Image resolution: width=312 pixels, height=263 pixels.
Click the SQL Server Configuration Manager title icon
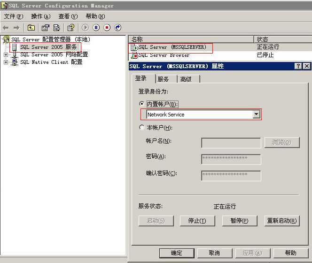click(4, 6)
